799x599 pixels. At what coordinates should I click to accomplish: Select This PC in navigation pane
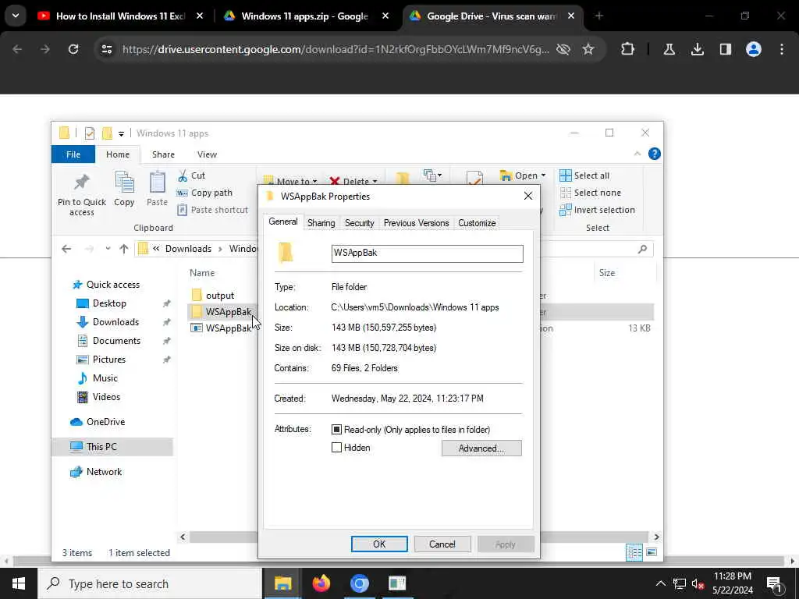coord(101,447)
